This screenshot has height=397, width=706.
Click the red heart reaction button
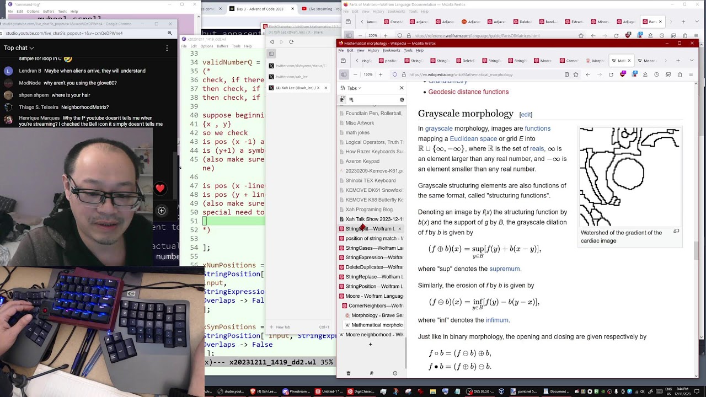coord(160,189)
